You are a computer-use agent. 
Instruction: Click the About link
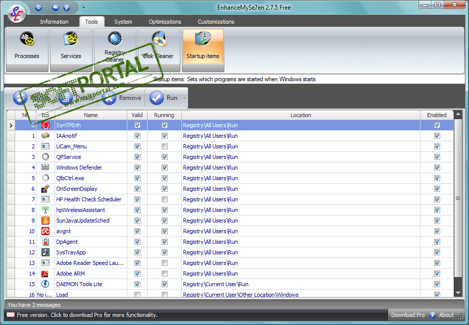click(446, 315)
